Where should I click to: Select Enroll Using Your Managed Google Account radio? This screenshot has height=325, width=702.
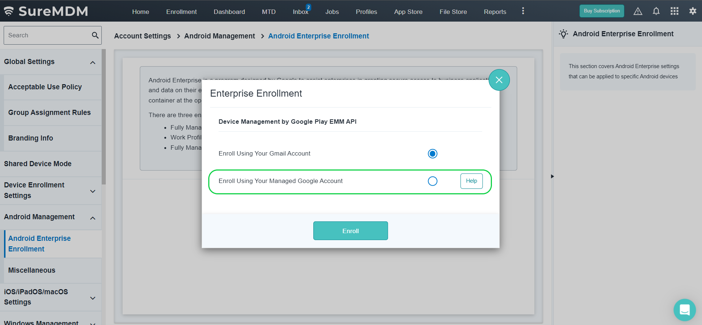coord(433,181)
